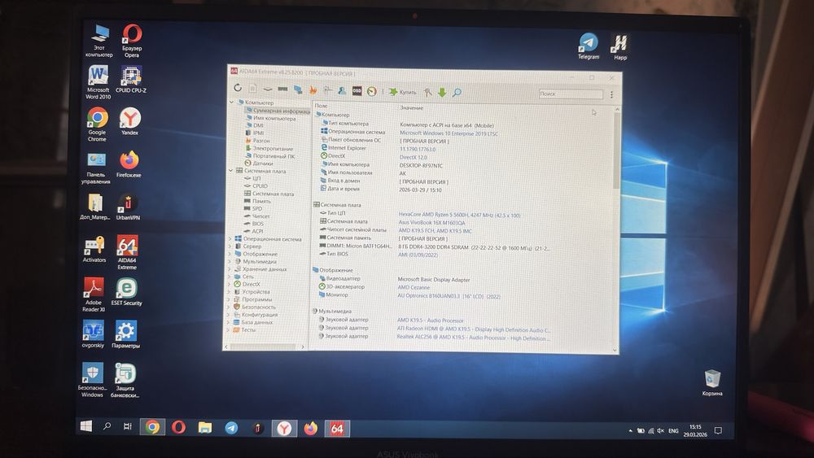Select Суммарная информация in the tree
This screenshot has height=458, width=814.
pyautogui.click(x=277, y=111)
